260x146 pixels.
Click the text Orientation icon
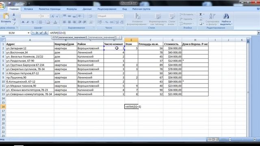click(80, 16)
